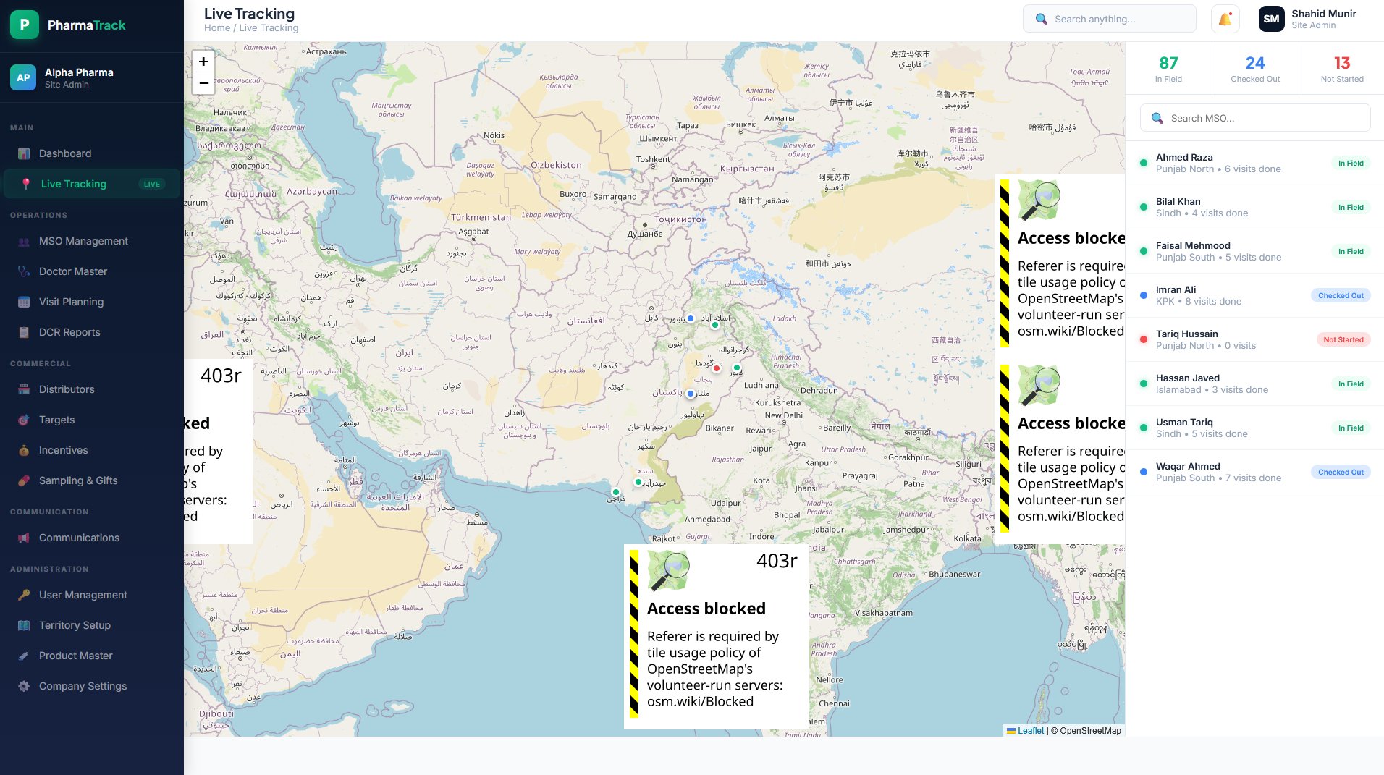Open the Doctor Master stethoscope icon
Screen dimensions: 1384x775
tap(24, 271)
